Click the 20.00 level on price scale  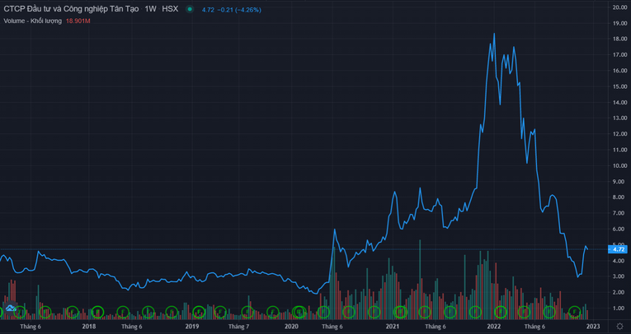pos(619,7)
